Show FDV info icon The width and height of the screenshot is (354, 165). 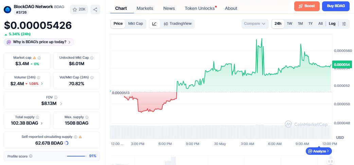pos(56,97)
